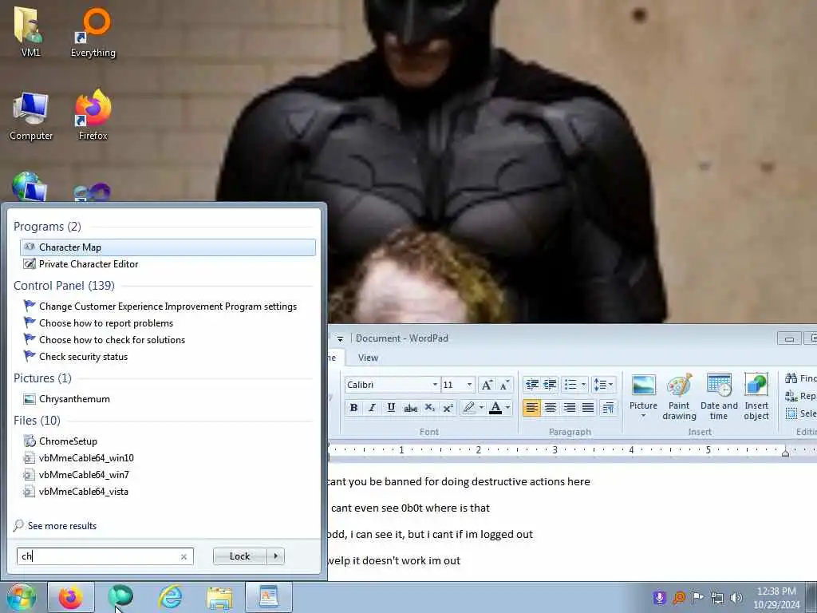Center align the text
Screen dimensions: 817x613
click(551, 408)
